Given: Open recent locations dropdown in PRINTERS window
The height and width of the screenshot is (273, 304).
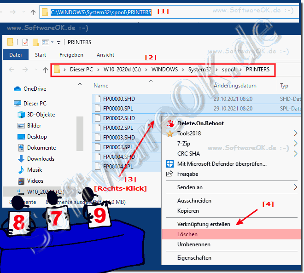Looking at the screenshot, I should (x=36, y=70).
